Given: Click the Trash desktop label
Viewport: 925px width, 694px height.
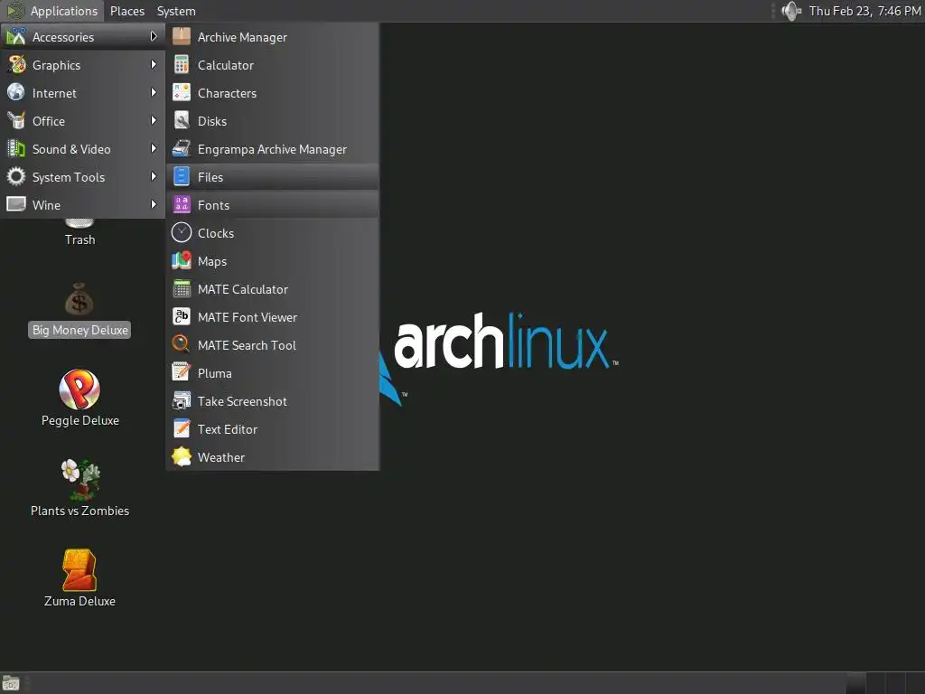Looking at the screenshot, I should (x=79, y=239).
